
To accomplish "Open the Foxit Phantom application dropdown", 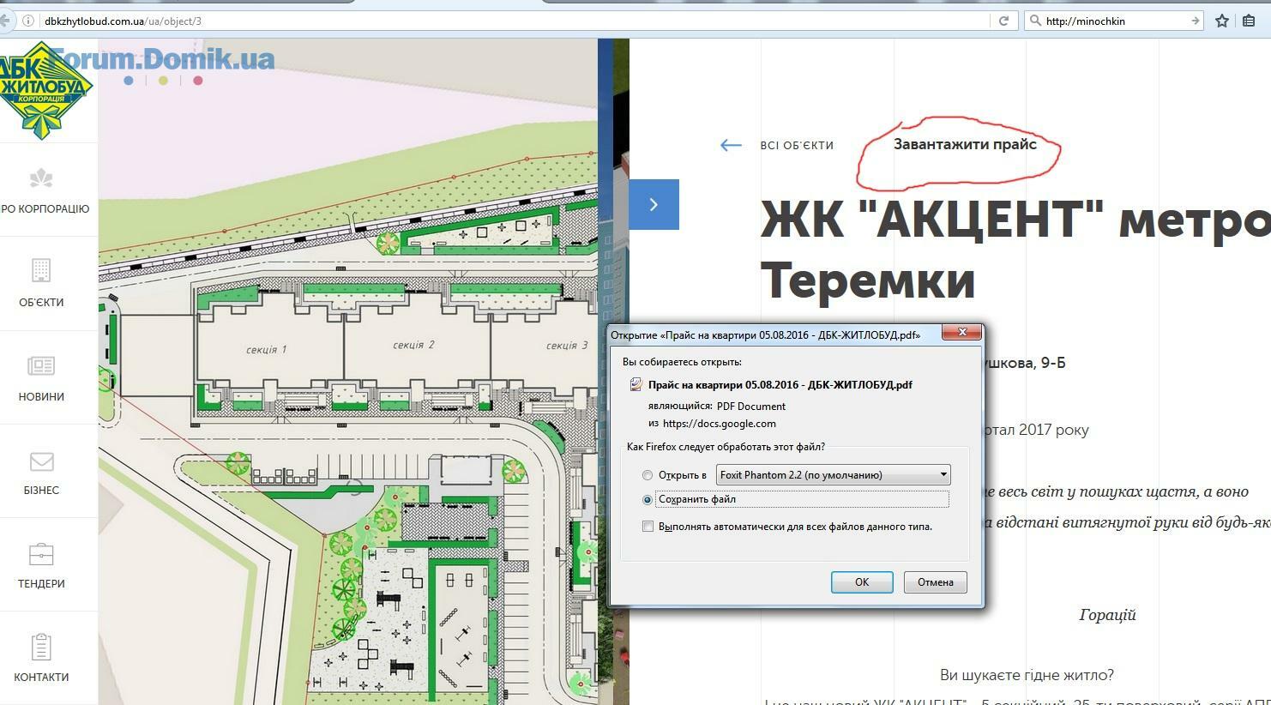I will tap(833, 474).
